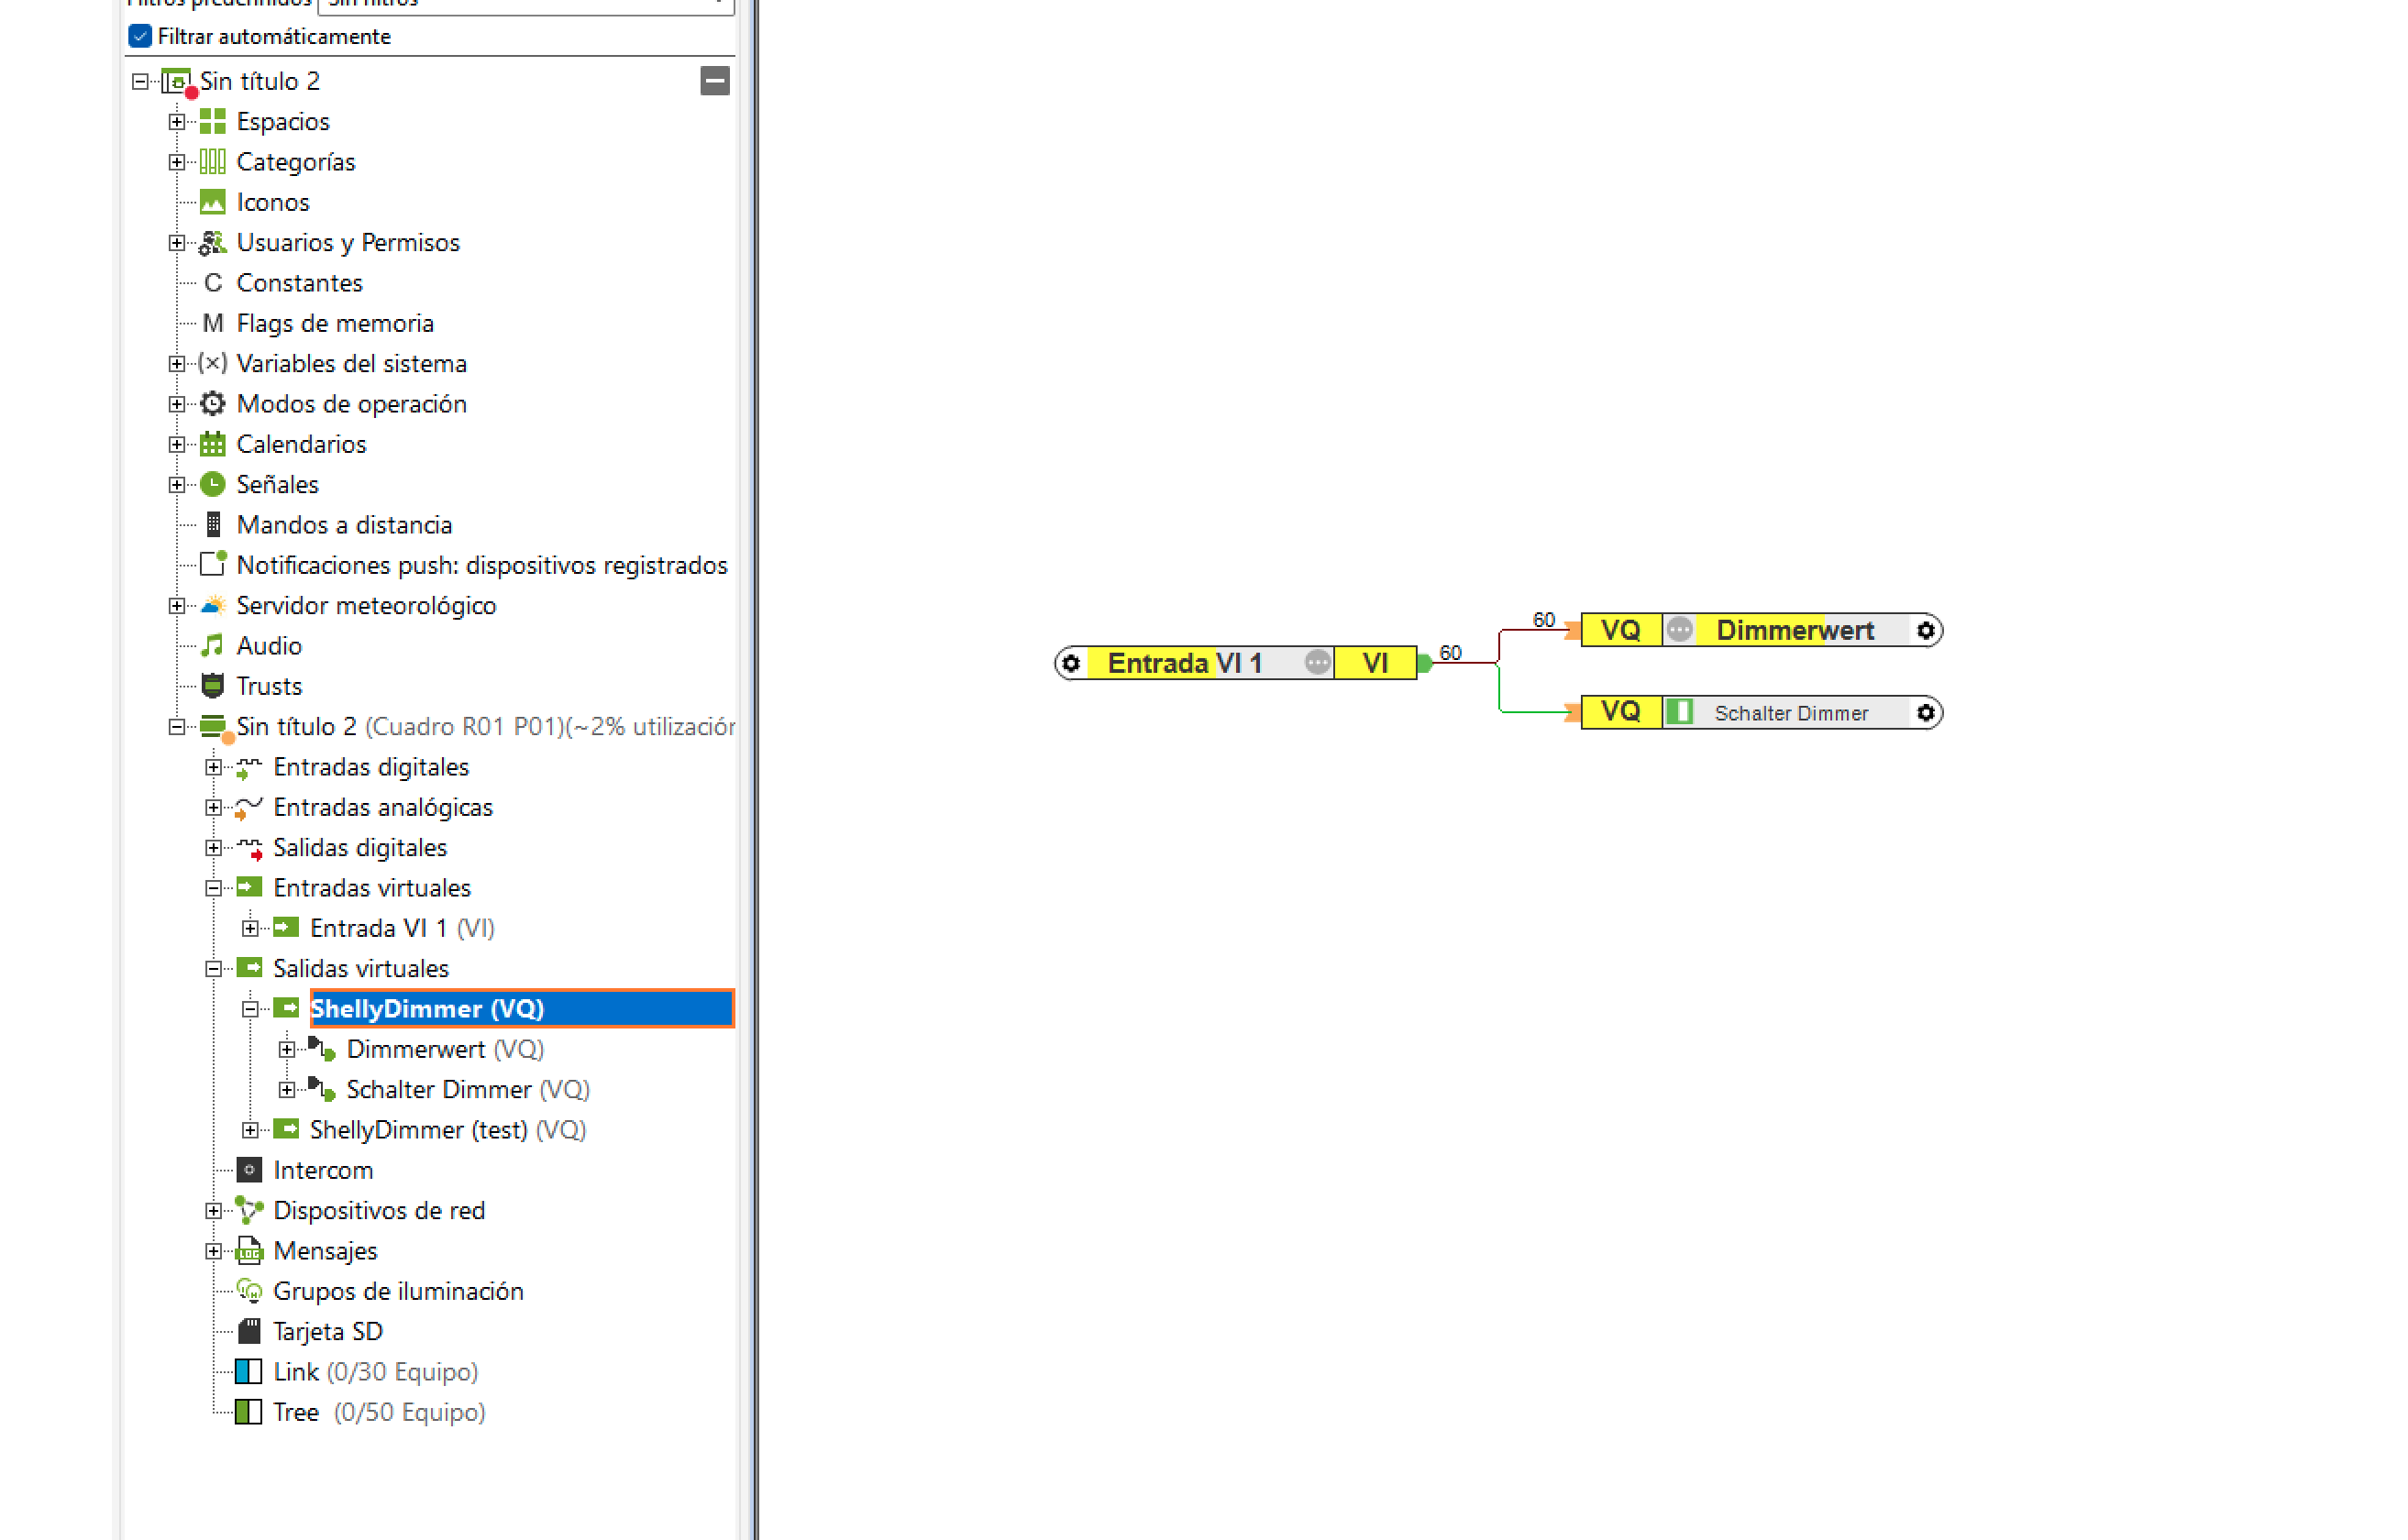Click the Link blue icon
The width and height of the screenshot is (2408, 1540).
pyautogui.click(x=249, y=1371)
